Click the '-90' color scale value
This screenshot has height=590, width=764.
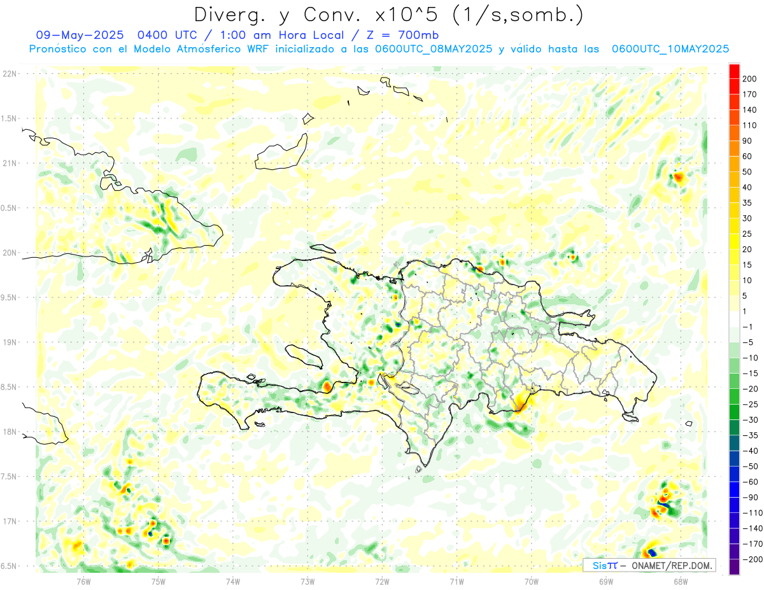click(750, 497)
